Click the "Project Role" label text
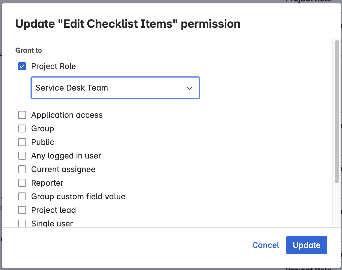Screen dimensions: 342x270 53,67
